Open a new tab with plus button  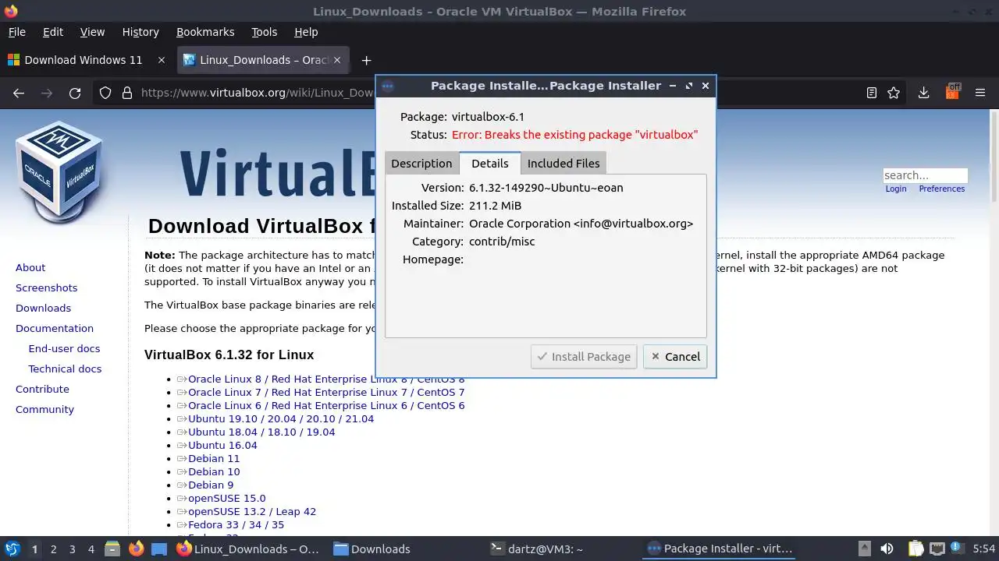coord(366,60)
